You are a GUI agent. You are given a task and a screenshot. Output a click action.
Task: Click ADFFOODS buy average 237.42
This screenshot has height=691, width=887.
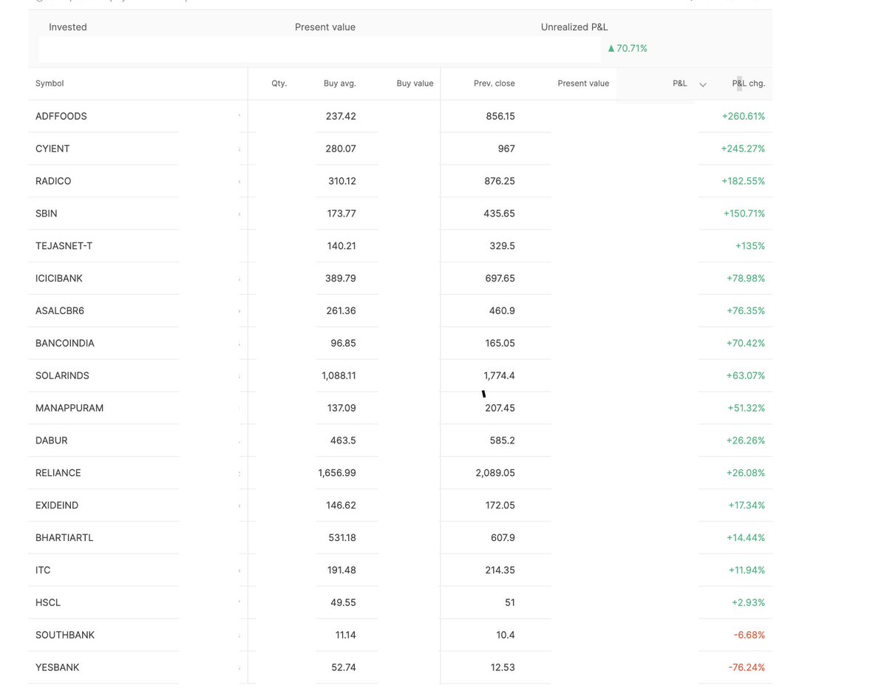[341, 116]
